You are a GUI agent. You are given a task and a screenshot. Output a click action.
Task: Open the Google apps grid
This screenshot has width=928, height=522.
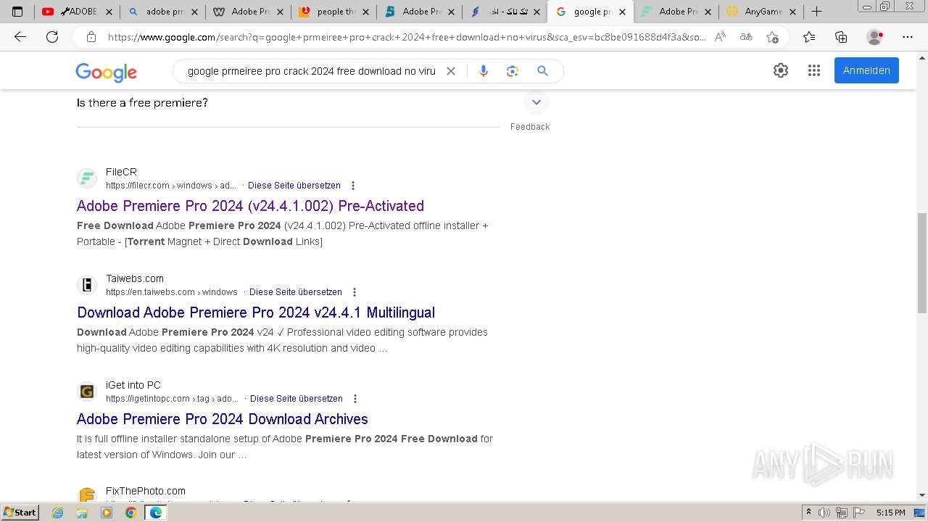tap(814, 70)
